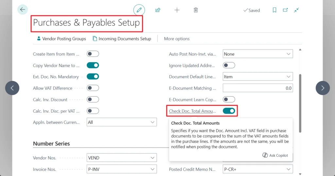Enable the Allow VAT Difference toggle
This screenshot has width=335, height=176.
click(x=93, y=88)
